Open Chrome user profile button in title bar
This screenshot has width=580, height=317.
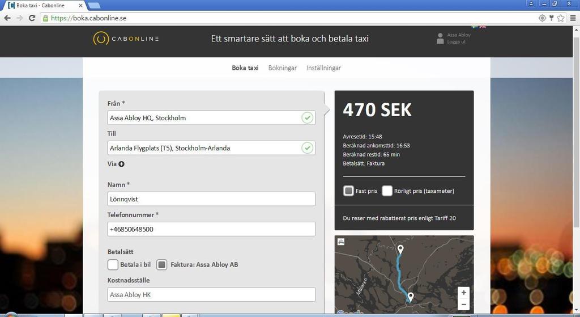click(531, 4)
